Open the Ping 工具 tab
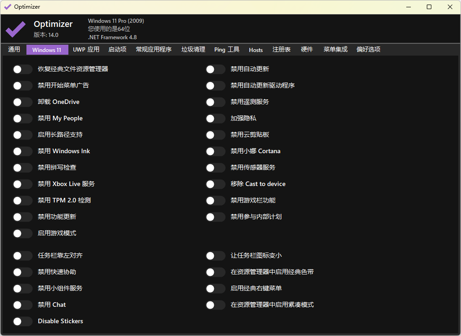 227,50
